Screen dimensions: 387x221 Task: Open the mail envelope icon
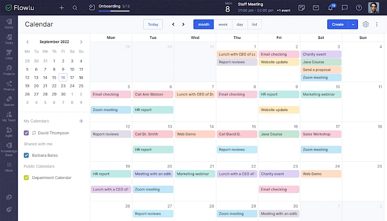316,8
